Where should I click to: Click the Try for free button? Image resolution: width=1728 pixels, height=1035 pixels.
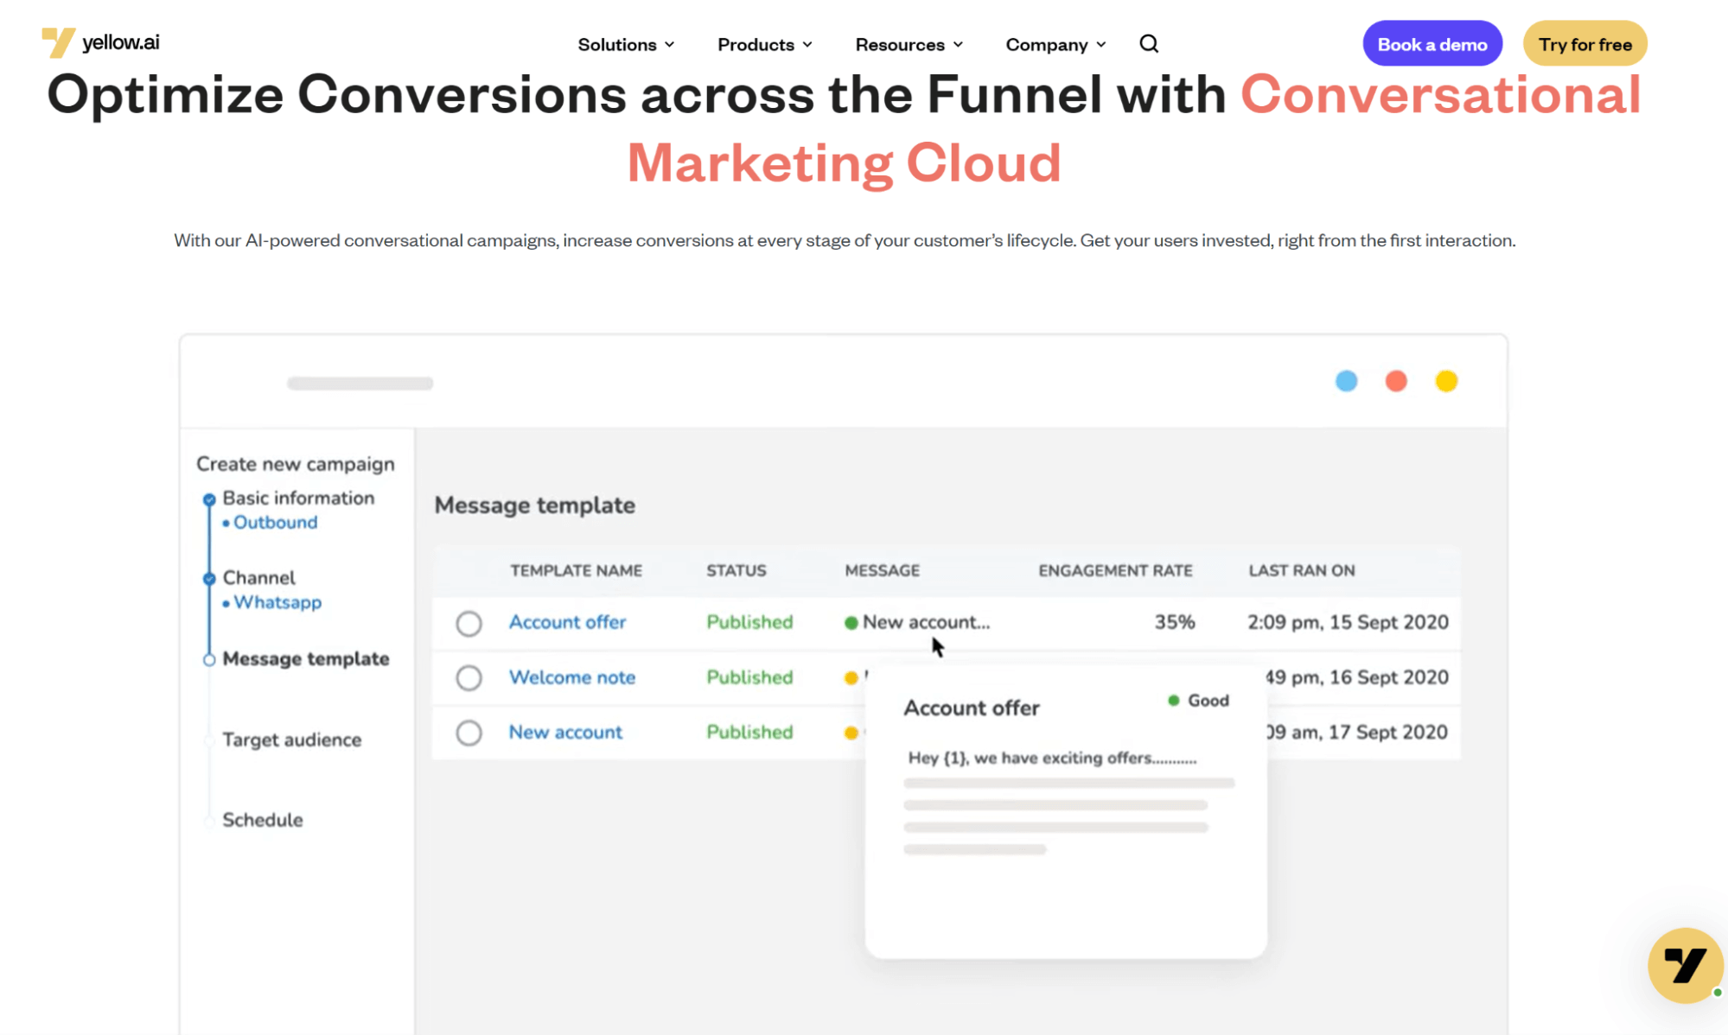pos(1585,44)
